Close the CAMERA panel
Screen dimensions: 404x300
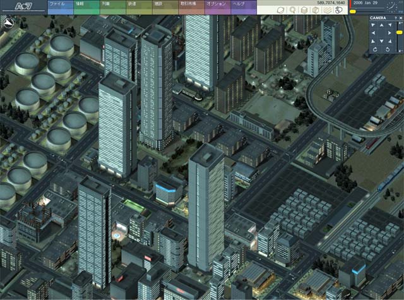[400, 18]
